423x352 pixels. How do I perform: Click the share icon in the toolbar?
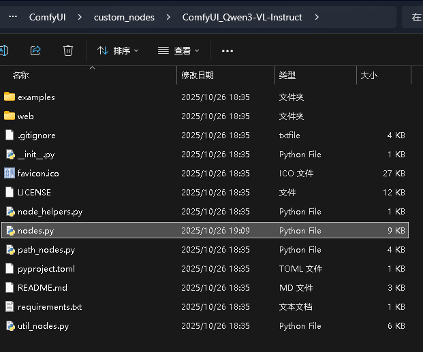click(35, 50)
